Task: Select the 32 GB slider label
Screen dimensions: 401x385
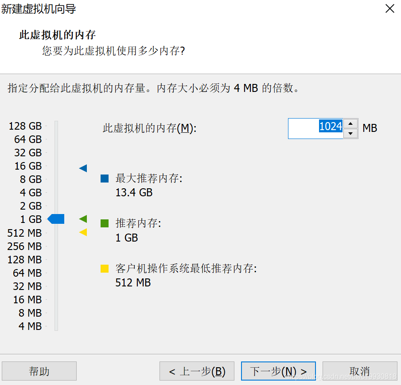Action: pos(28,153)
